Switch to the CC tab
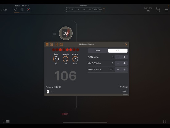The height and width of the screenshot is (128, 170). (x=118, y=51)
